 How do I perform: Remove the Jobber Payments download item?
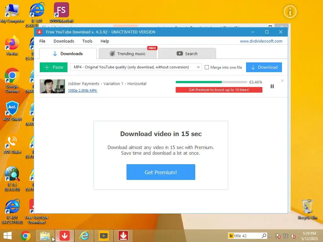pos(282,81)
